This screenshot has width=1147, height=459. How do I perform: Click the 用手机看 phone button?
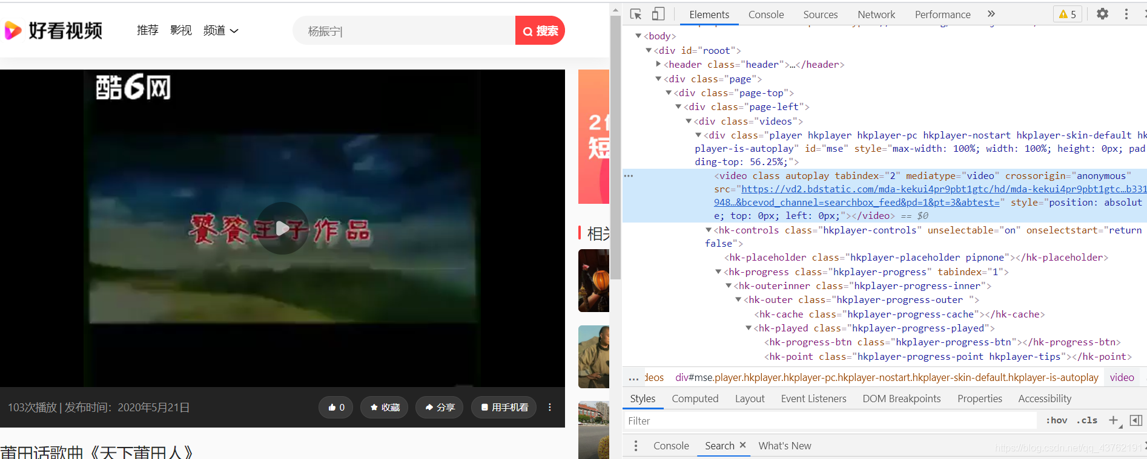[504, 408]
